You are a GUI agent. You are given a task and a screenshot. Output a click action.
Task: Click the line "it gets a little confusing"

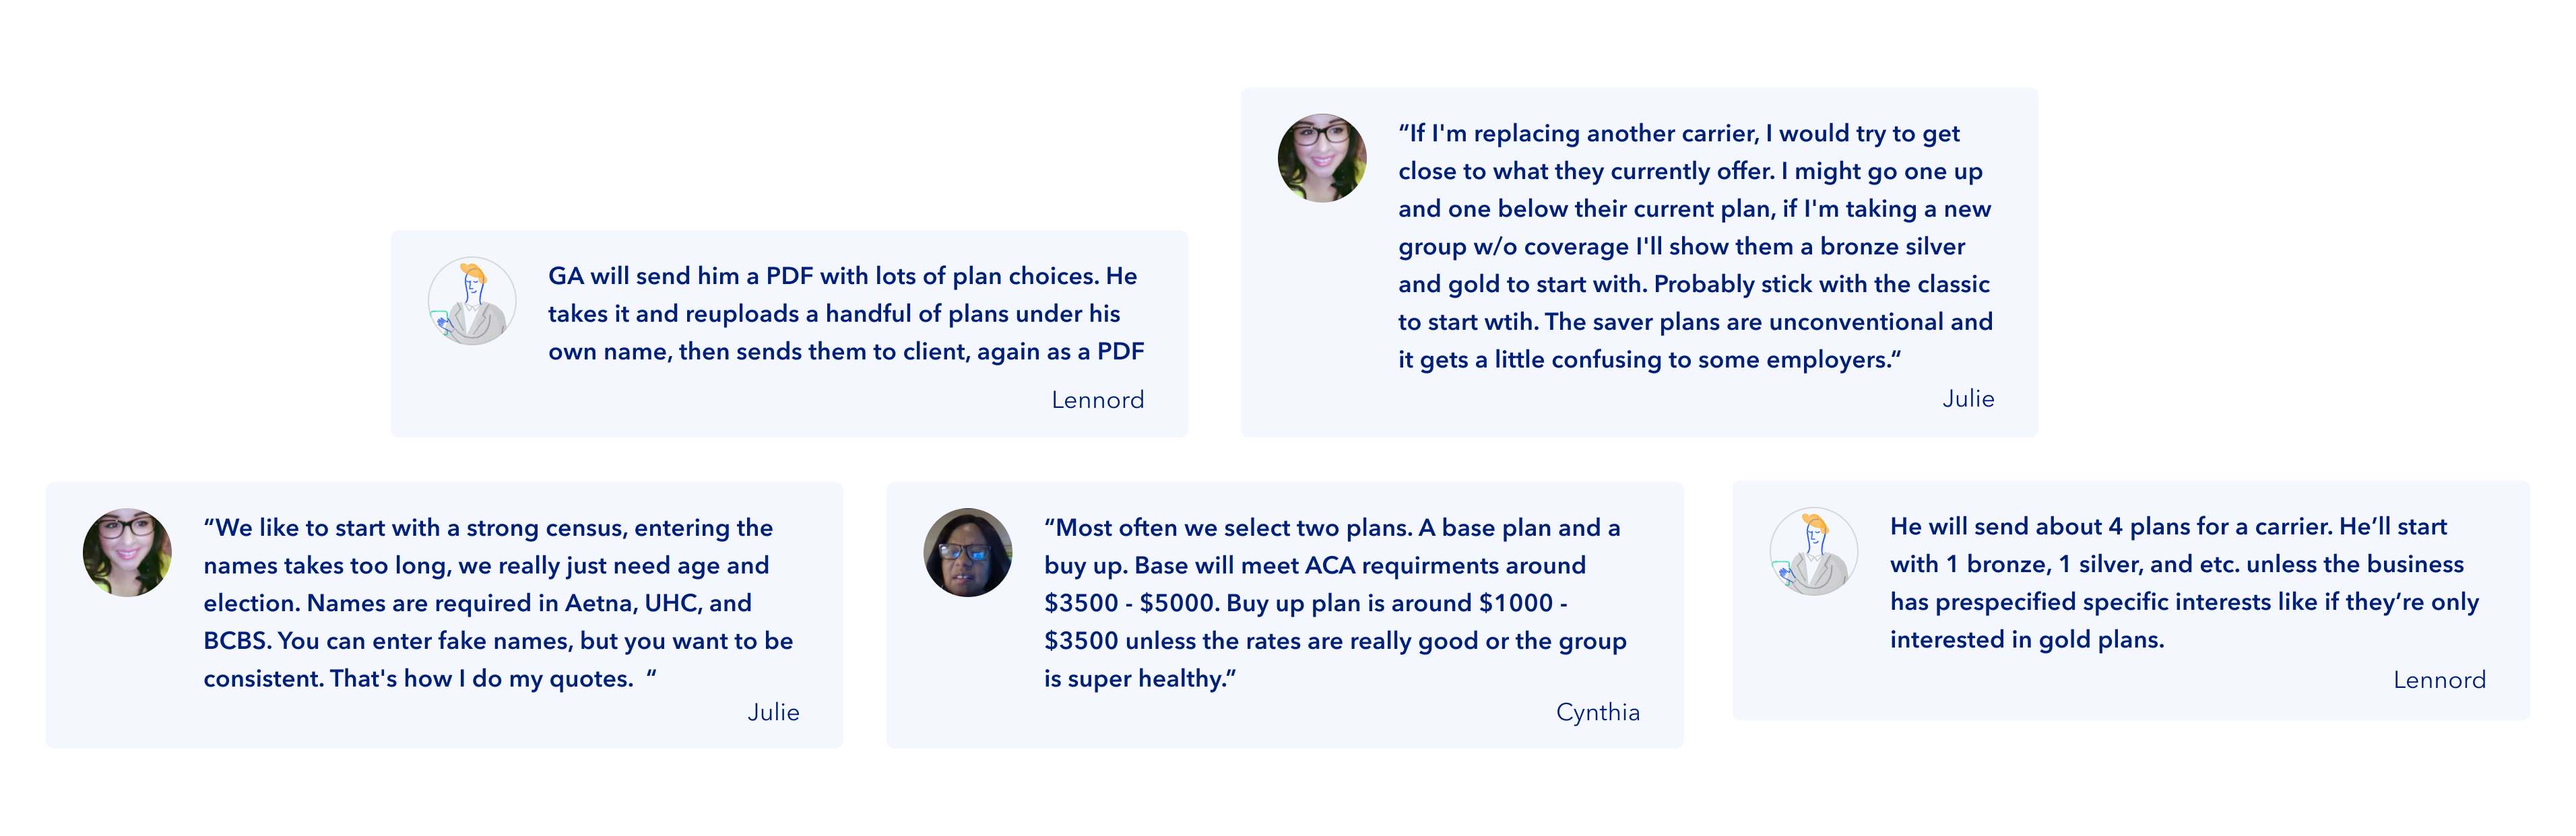[1648, 359]
